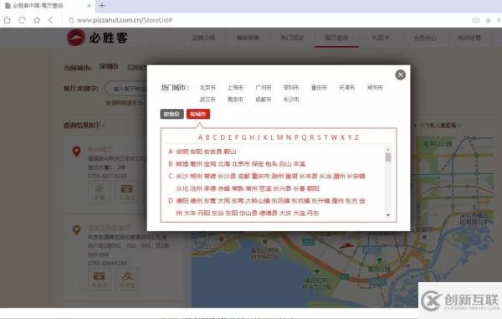Open the 品牌介绍 navigation tab
Viewport: 502px width, 319px height.
click(203, 38)
